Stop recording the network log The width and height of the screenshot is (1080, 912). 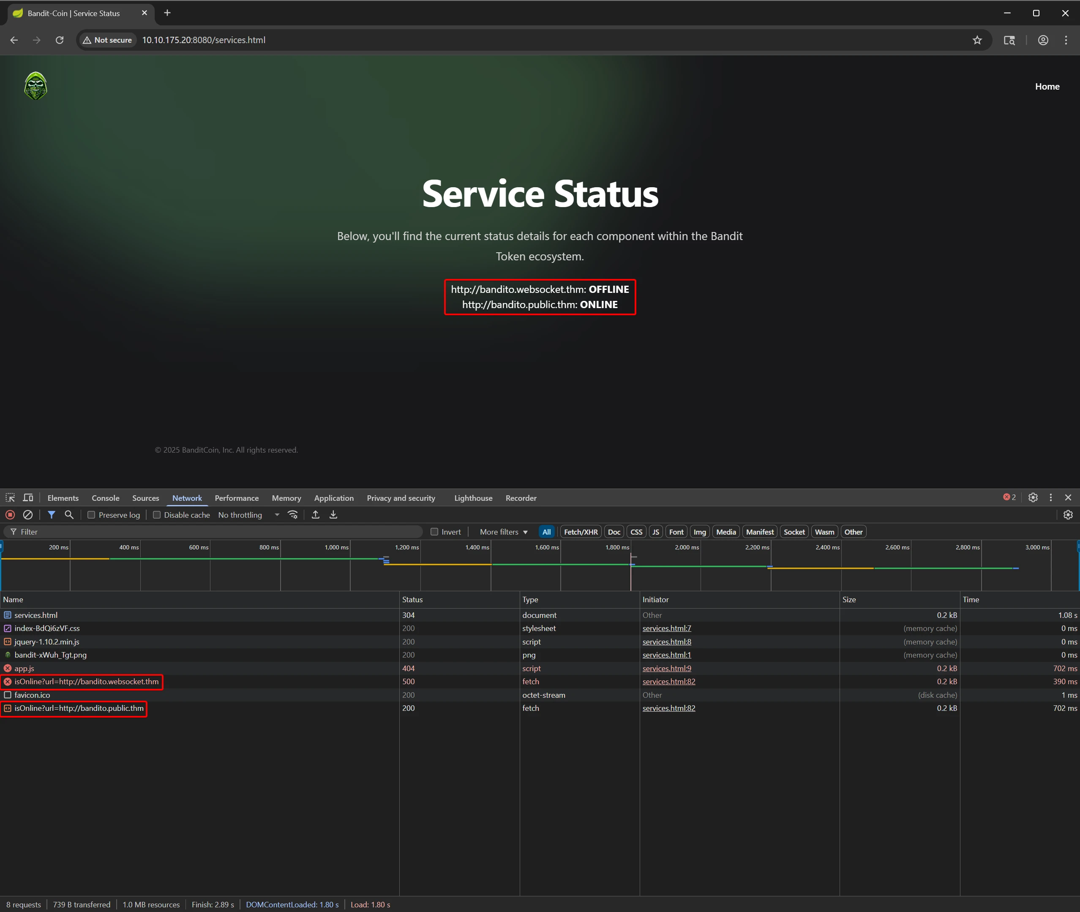tap(10, 515)
